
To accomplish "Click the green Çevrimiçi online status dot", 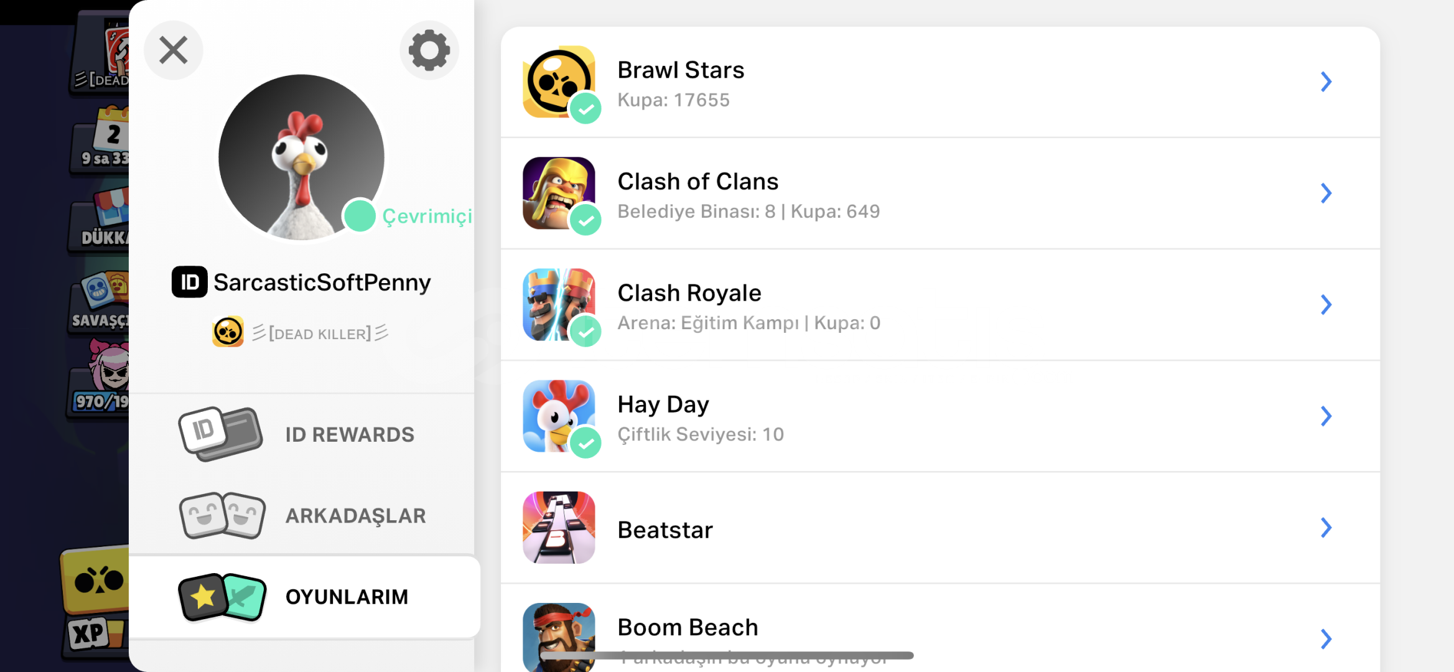I will click(x=360, y=216).
